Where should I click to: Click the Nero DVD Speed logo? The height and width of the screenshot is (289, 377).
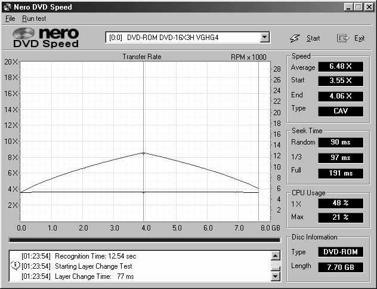point(47,38)
